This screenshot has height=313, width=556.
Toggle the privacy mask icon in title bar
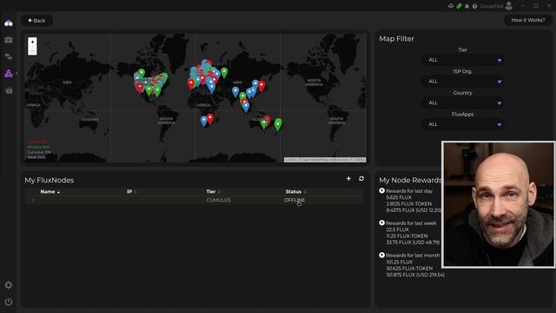point(451,6)
